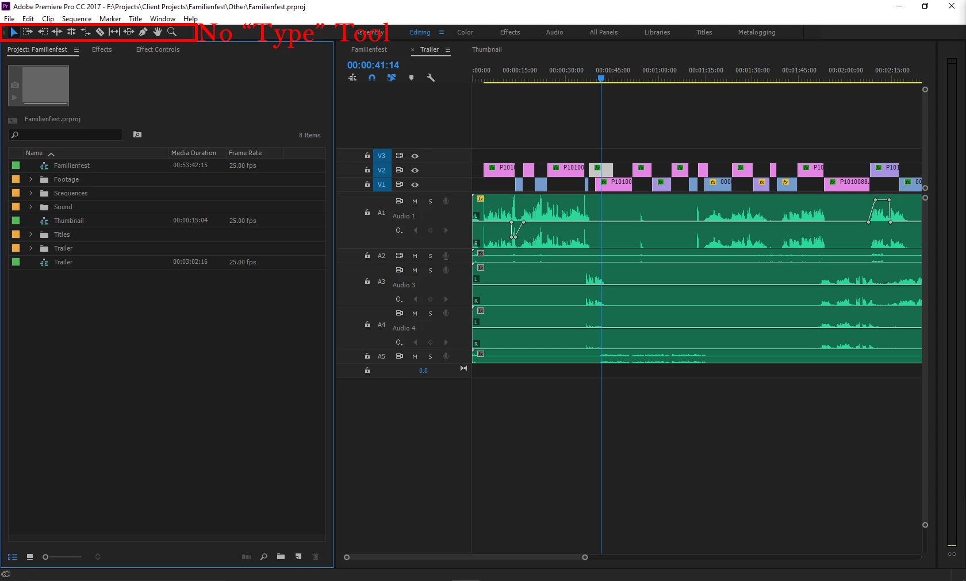Expand the Footage bin
Image resolution: width=966 pixels, height=581 pixels.
31,179
